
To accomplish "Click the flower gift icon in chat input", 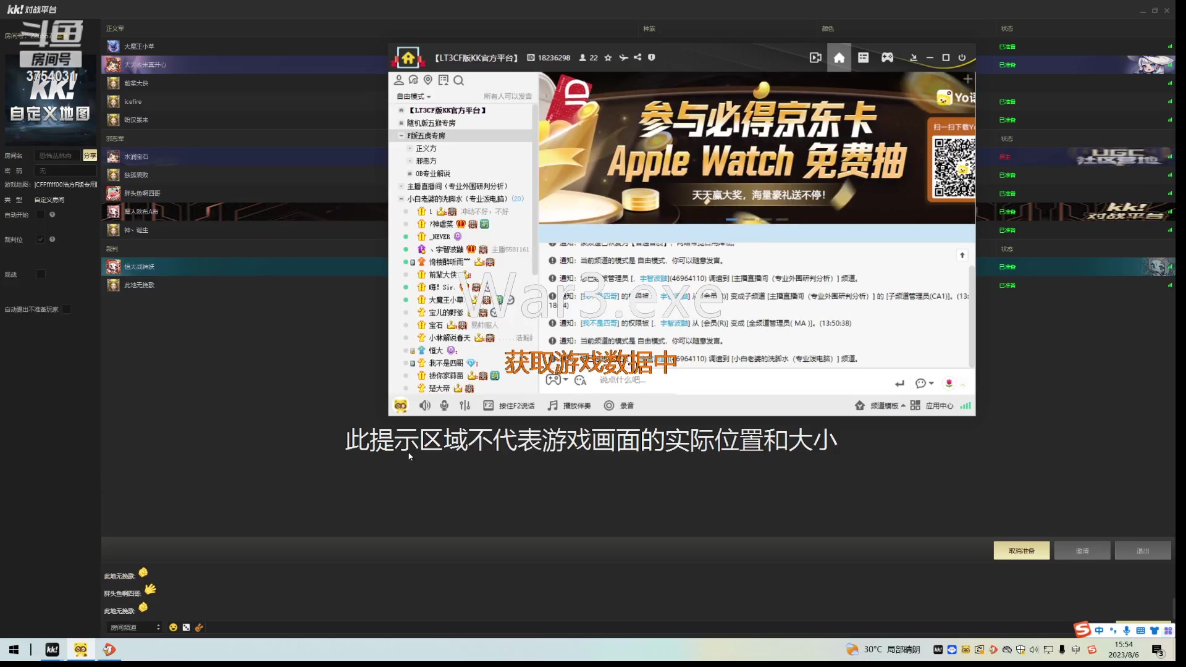I will [x=949, y=384].
